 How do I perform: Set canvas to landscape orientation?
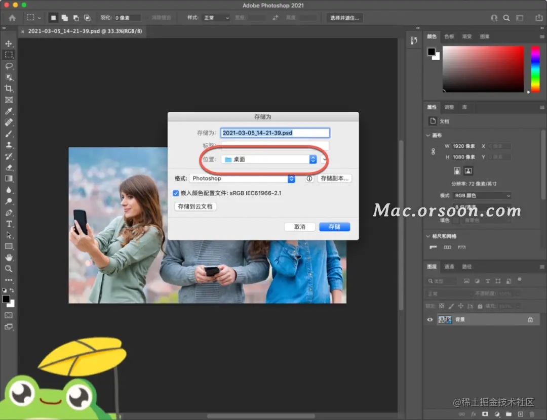tap(468, 171)
